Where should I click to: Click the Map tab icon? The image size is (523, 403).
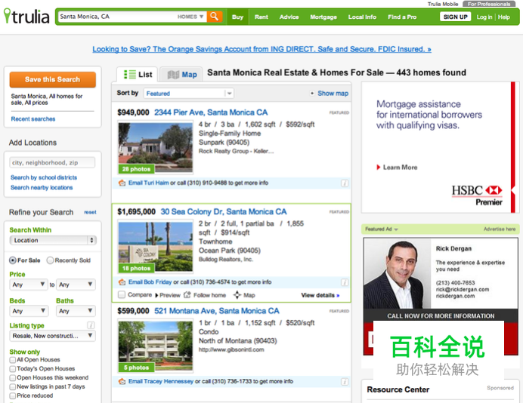point(173,75)
